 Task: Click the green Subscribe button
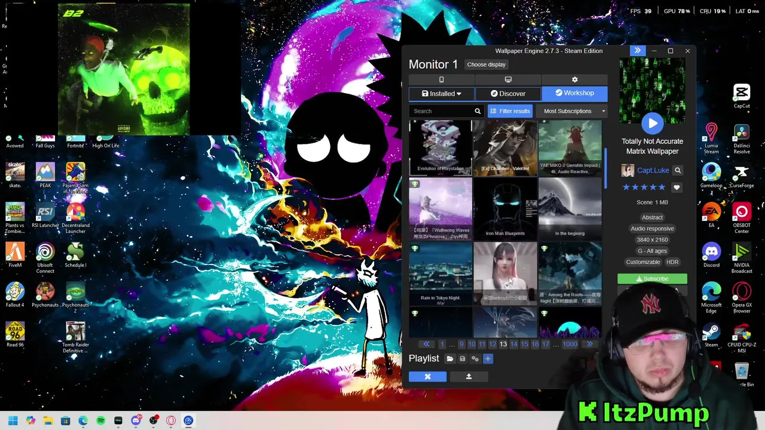652,279
